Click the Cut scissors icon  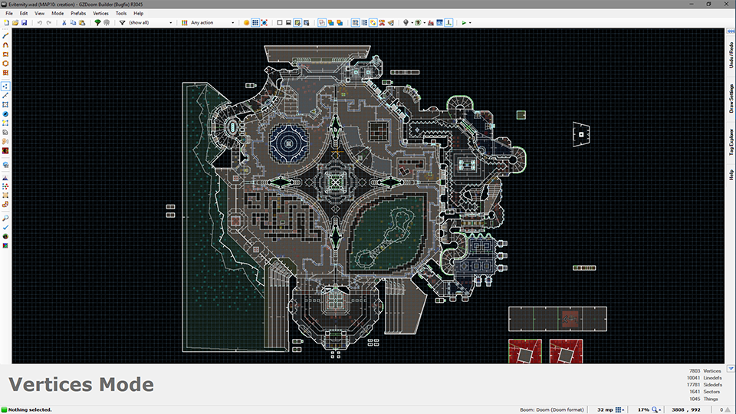point(64,22)
